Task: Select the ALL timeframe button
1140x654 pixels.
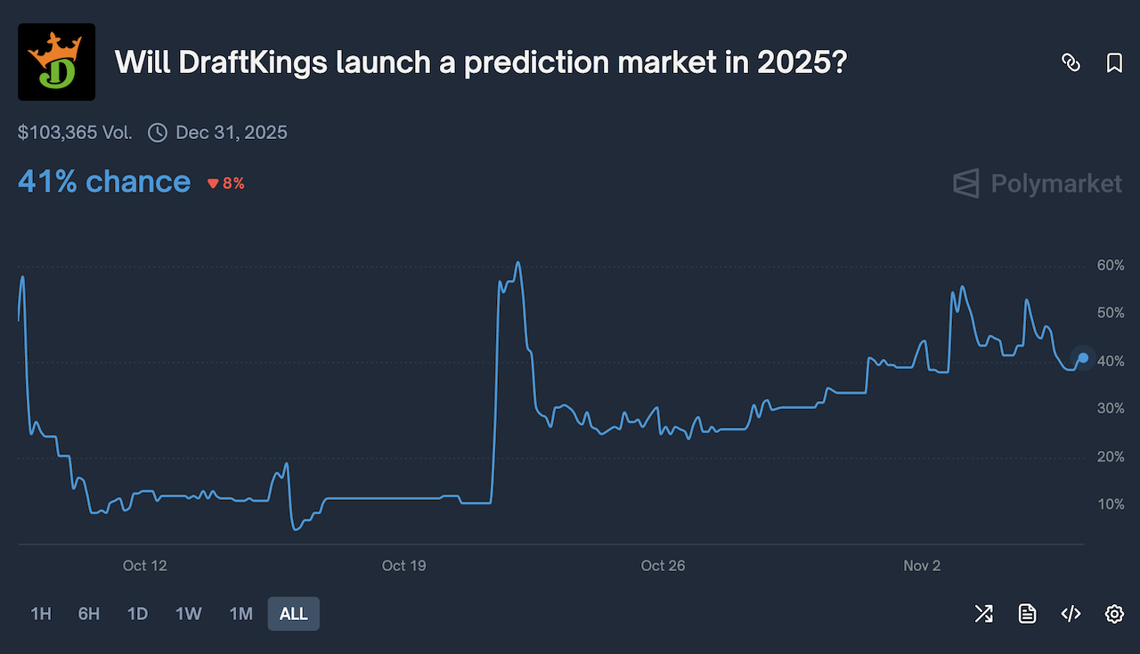Action: 293,614
